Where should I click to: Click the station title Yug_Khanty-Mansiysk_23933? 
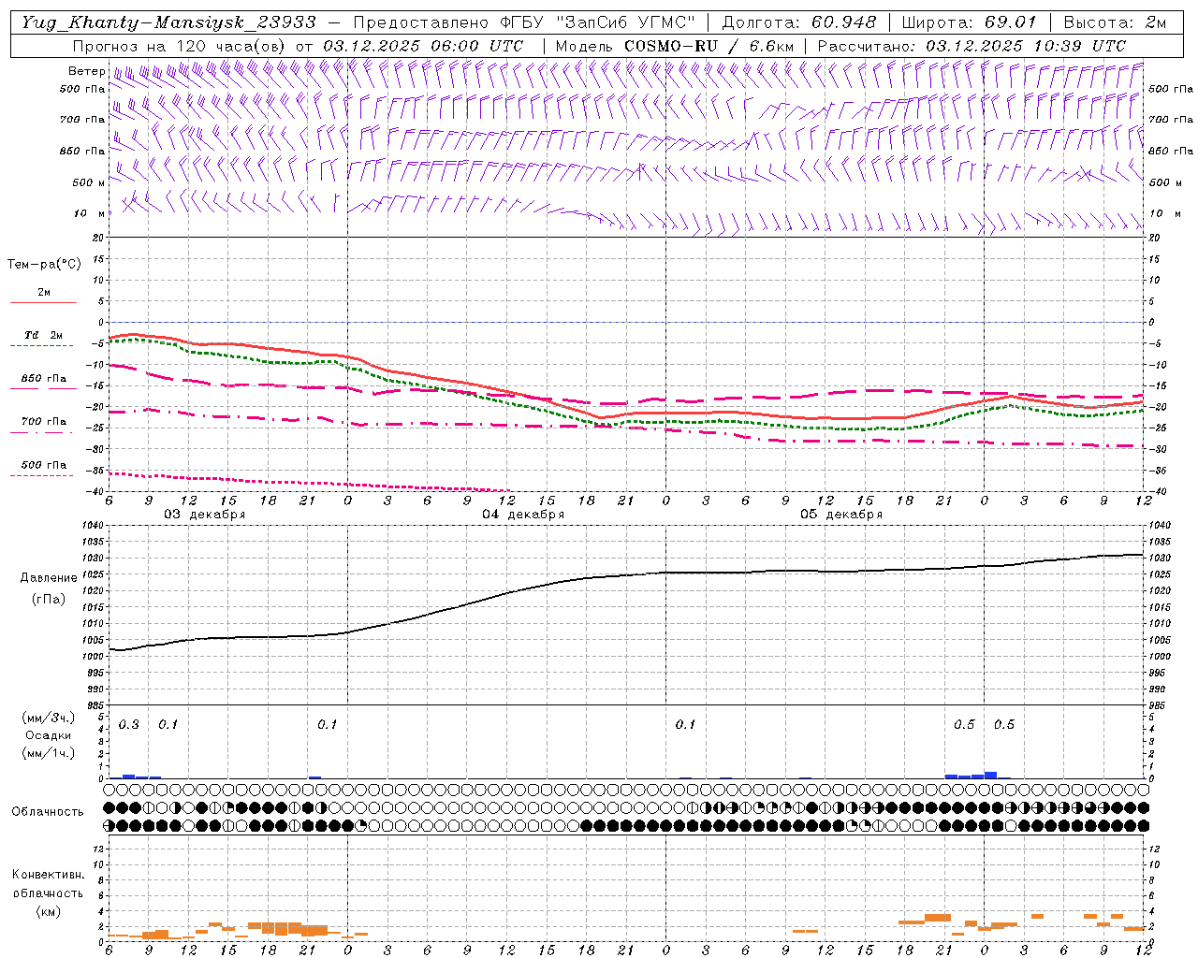(x=168, y=22)
